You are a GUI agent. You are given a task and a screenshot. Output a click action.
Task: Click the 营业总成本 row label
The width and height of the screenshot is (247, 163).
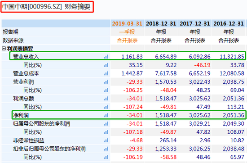(26, 73)
